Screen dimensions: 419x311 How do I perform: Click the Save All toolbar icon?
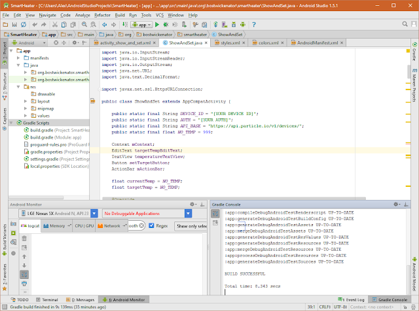pyautogui.click(x=14, y=25)
